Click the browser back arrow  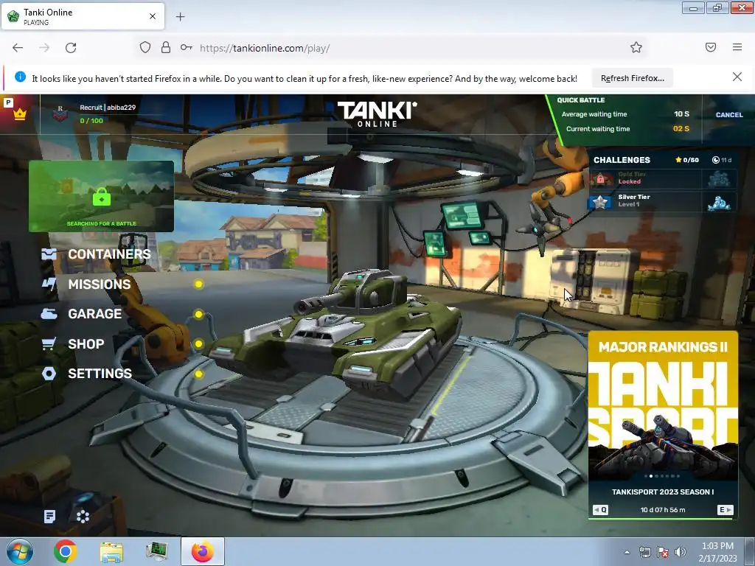click(18, 48)
